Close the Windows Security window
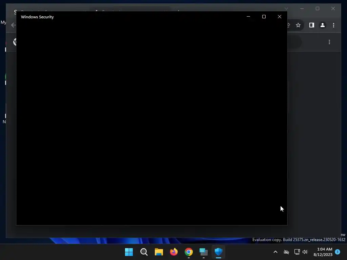 (280, 17)
